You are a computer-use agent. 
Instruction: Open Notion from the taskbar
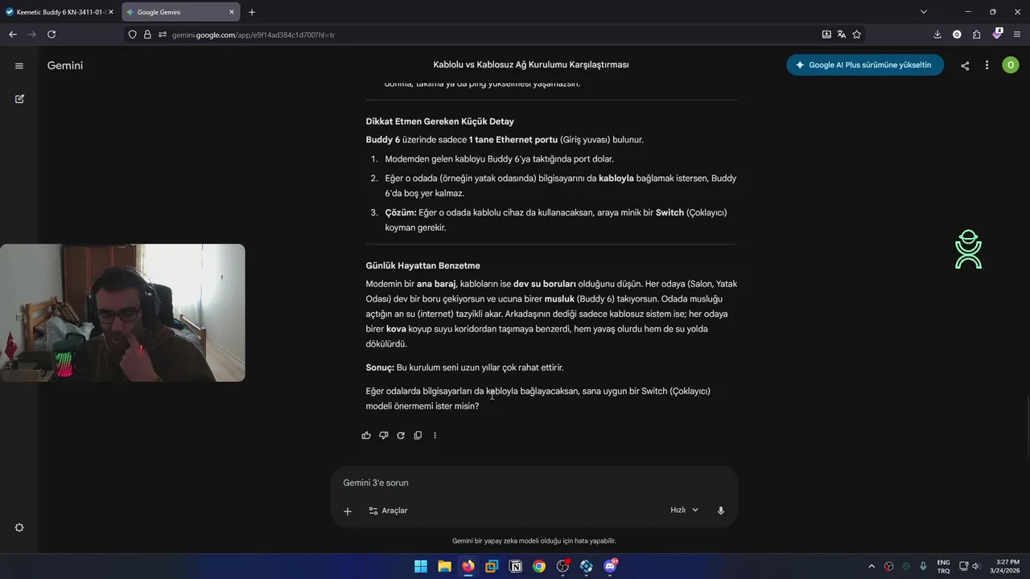[x=516, y=566]
